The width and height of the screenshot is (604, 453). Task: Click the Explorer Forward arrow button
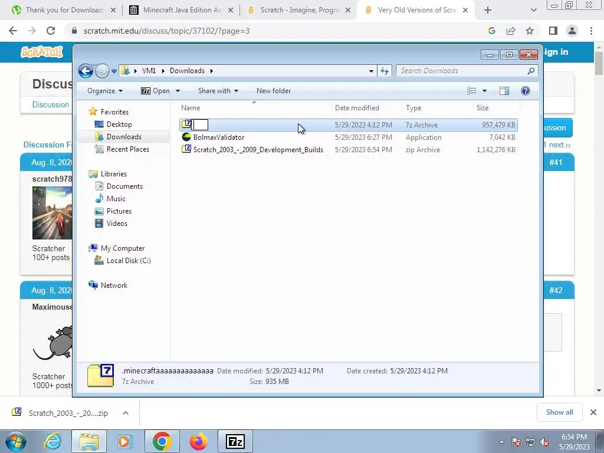click(102, 71)
